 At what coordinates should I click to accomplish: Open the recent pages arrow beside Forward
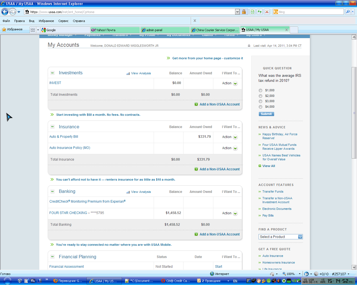click(x=19, y=12)
